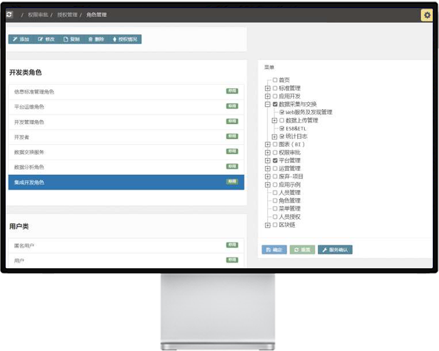
Task: Click the 复制 (copy) toolbar button
Action: [x=71, y=39]
